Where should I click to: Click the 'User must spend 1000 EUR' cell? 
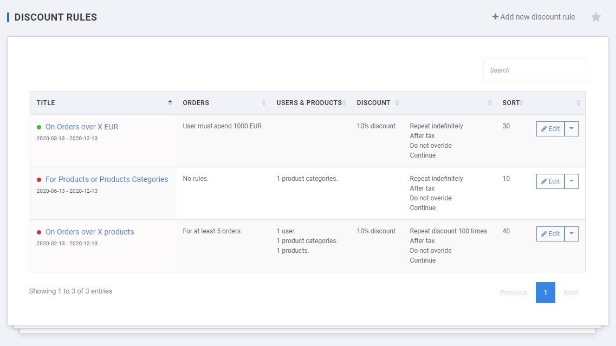[x=222, y=126]
